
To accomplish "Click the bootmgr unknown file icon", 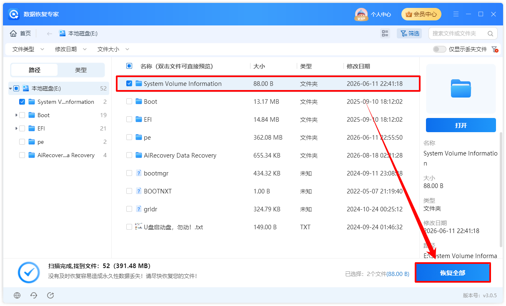I will point(139,173).
